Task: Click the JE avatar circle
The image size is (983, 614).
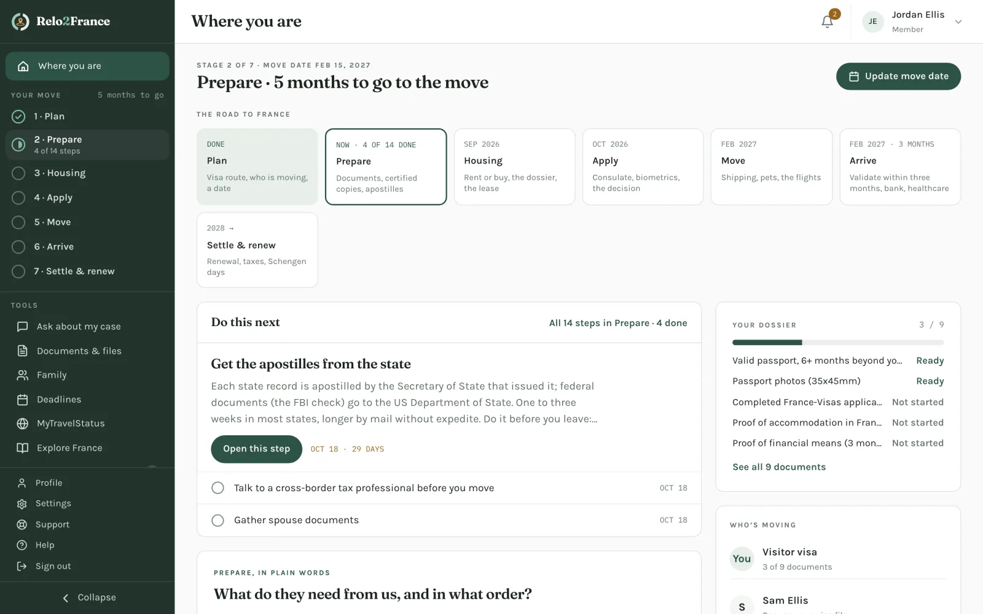Action: 872,21
